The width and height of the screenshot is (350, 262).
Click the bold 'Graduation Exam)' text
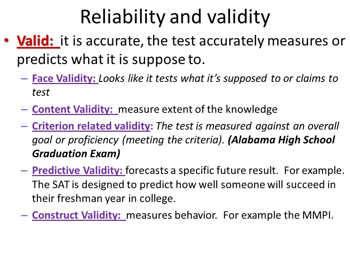point(76,154)
